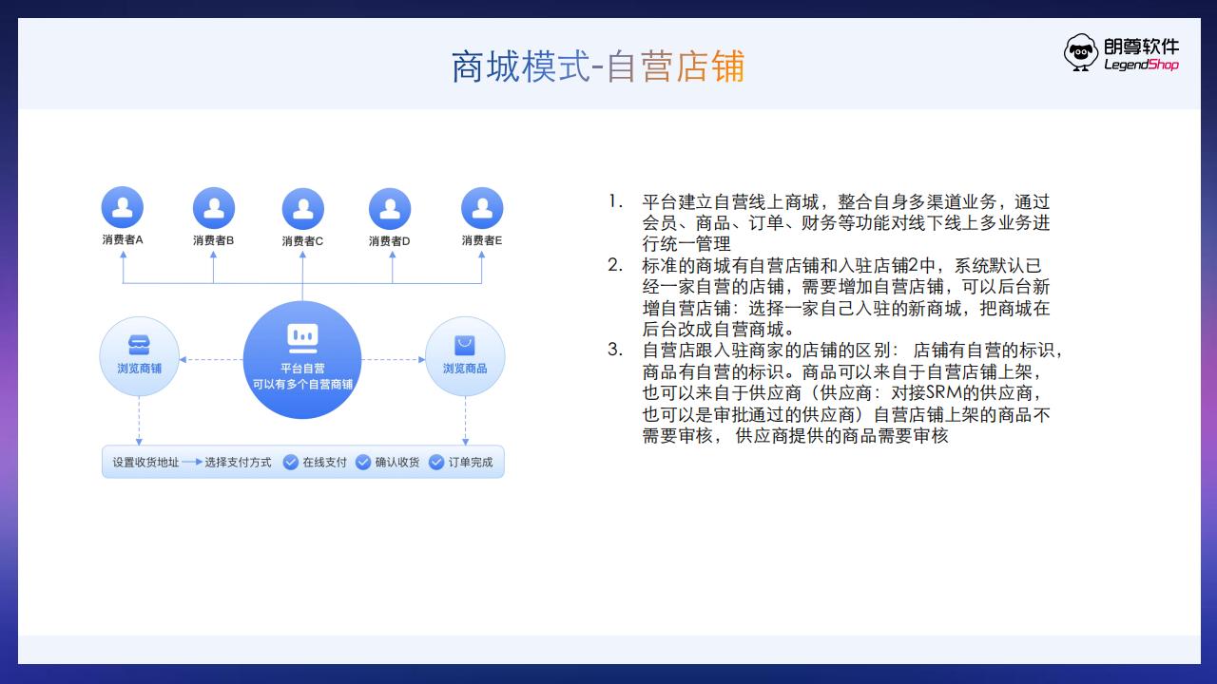Click the label 消费者C
Viewport: 1217px width, 684px height.
303,241
